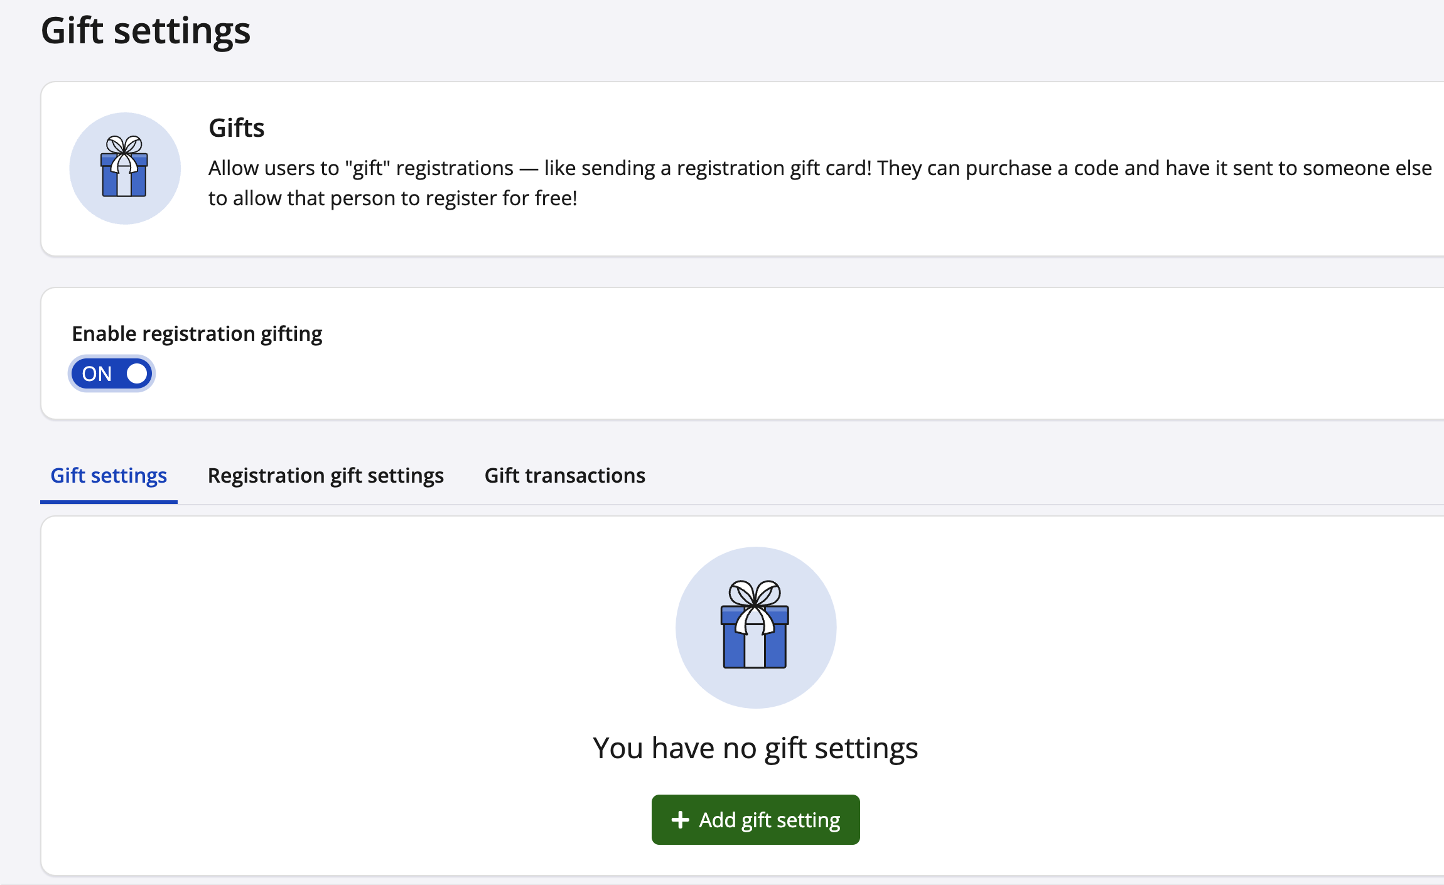The image size is (1444, 885).
Task: Click the small gift box icon beside Gifts
Action: [124, 168]
